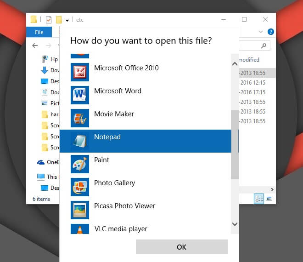Click '6 items' status bar text
303x262 pixels.
click(41, 199)
